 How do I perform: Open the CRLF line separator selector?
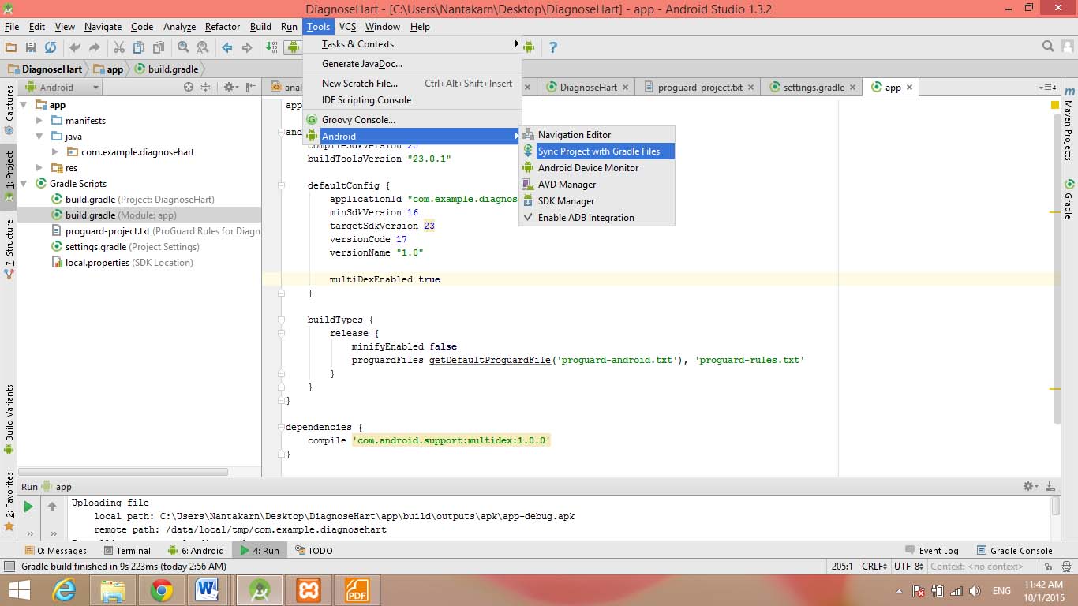coord(875,566)
